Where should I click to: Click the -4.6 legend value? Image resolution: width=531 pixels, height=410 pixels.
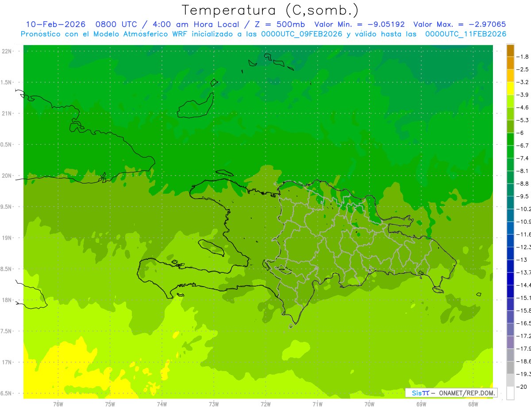click(x=523, y=107)
